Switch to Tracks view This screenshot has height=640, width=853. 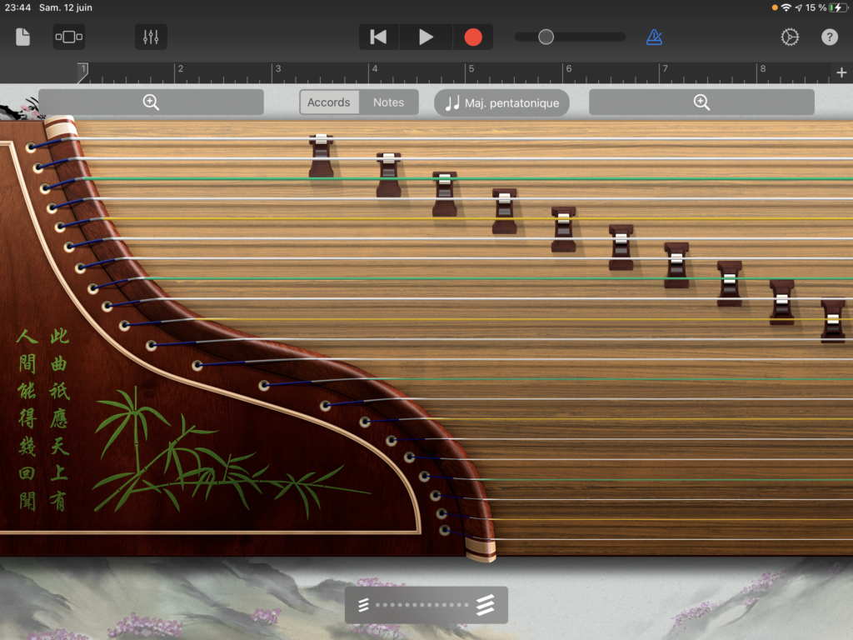[x=69, y=37]
